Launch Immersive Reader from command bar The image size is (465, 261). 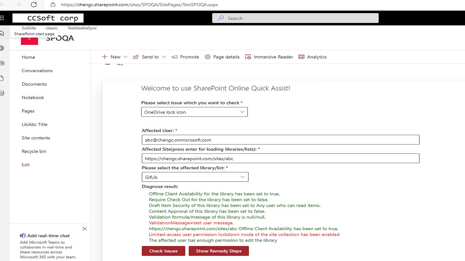tap(273, 57)
